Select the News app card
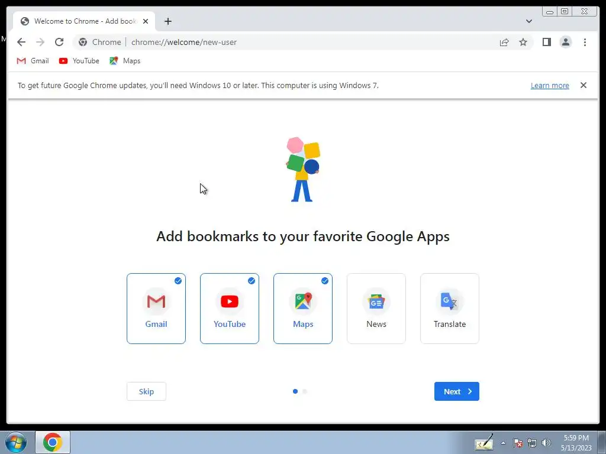The height and width of the screenshot is (454, 606). pyautogui.click(x=376, y=309)
